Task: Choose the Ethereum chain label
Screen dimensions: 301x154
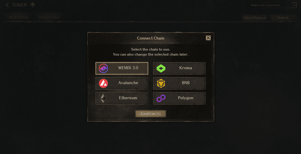Action: 128,98
